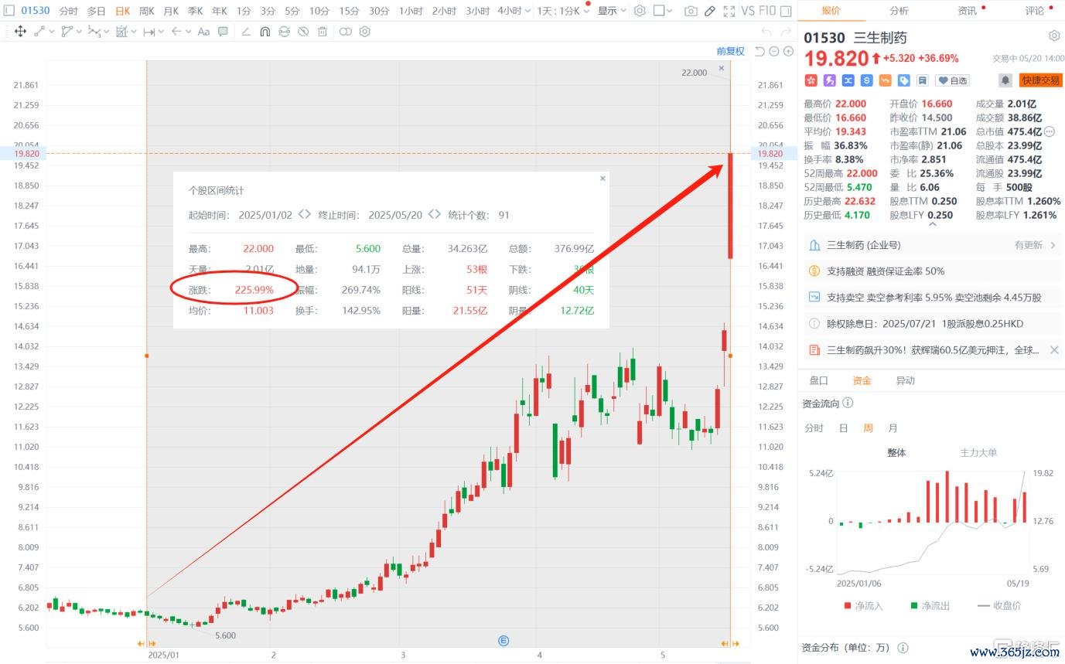Open the 前复权 adjustment option

pos(730,51)
